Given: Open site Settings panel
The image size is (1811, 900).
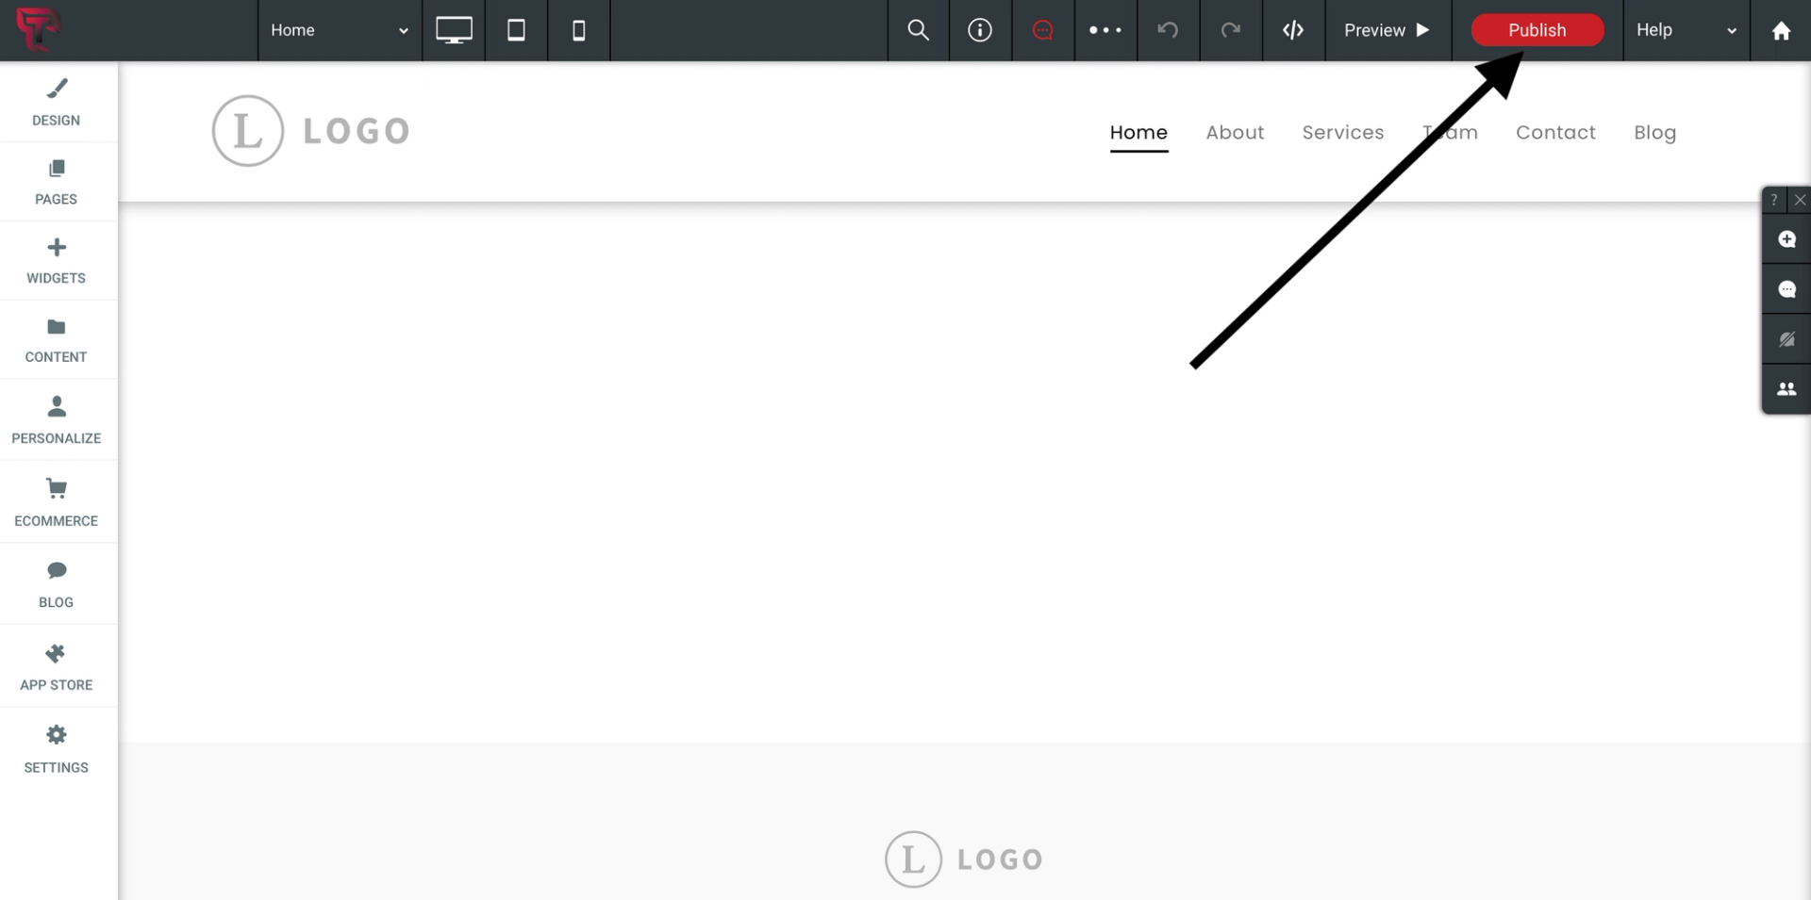Looking at the screenshot, I should point(57,748).
